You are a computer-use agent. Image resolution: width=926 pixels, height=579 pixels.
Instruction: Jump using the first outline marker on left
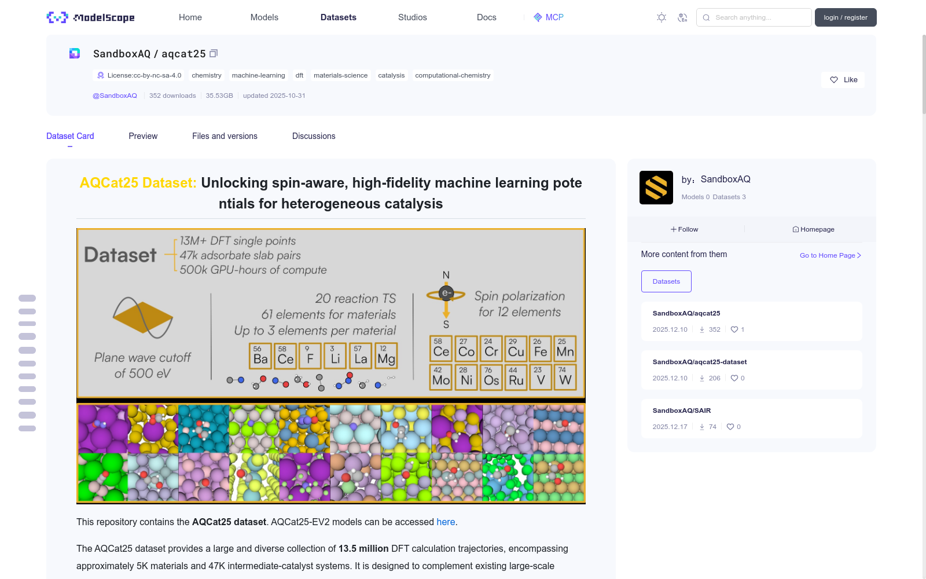[x=27, y=298]
